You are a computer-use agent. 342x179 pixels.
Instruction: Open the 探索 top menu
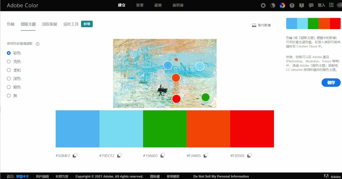point(140,5)
